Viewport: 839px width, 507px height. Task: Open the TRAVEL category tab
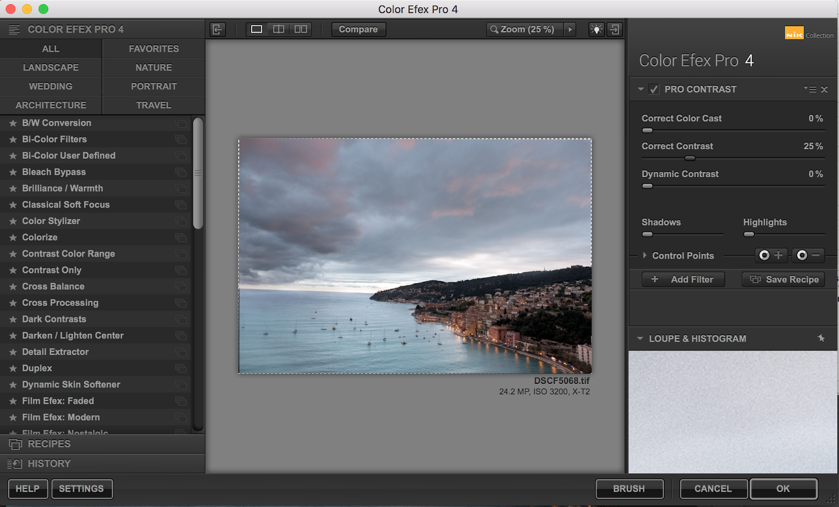click(154, 105)
